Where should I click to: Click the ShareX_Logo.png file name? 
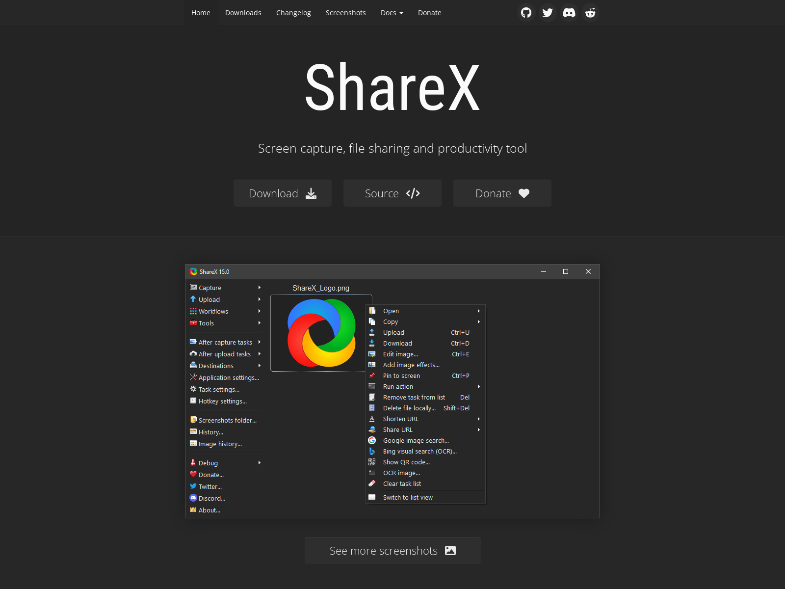[321, 288]
